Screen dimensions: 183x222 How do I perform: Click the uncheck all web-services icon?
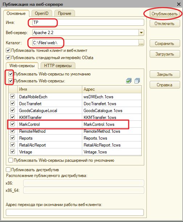[137, 81]
